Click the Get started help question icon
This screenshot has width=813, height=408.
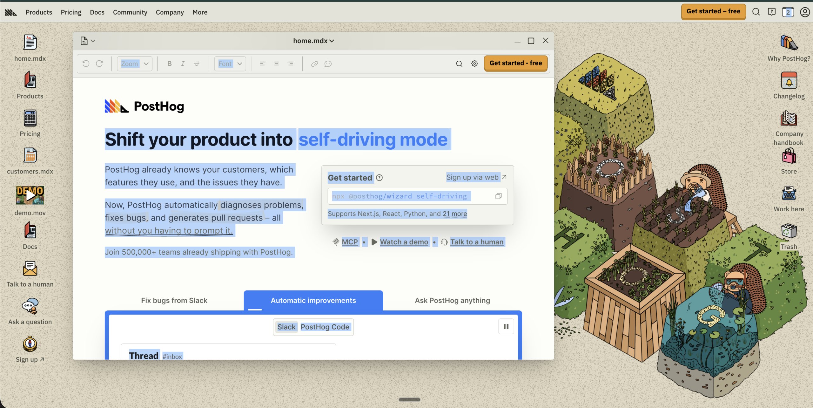pos(379,178)
